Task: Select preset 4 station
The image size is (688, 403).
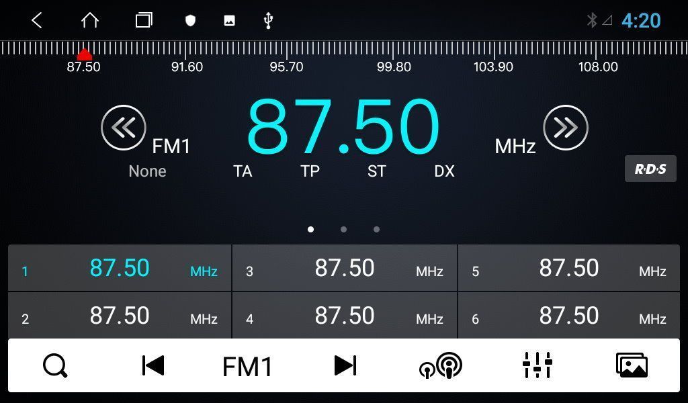Action: 345,316
